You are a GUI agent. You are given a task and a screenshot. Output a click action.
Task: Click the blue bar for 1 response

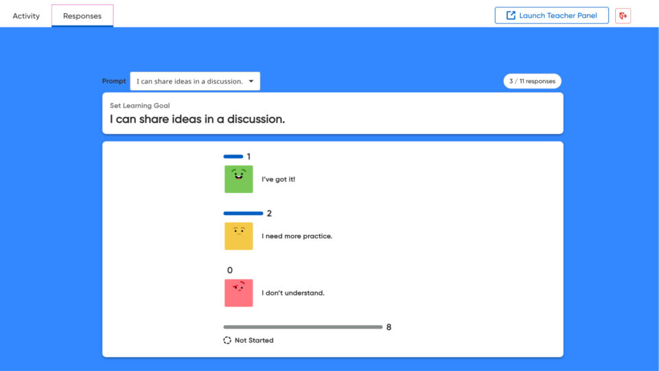coord(233,157)
